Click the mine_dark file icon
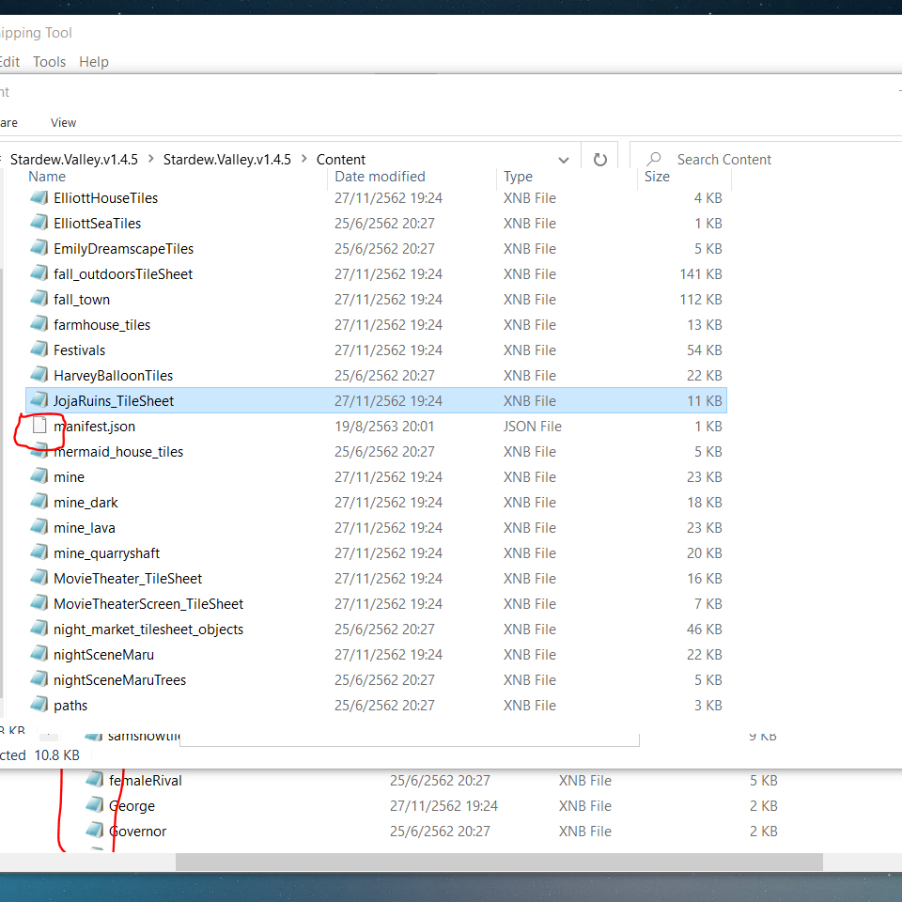The image size is (902, 902). pos(39,502)
